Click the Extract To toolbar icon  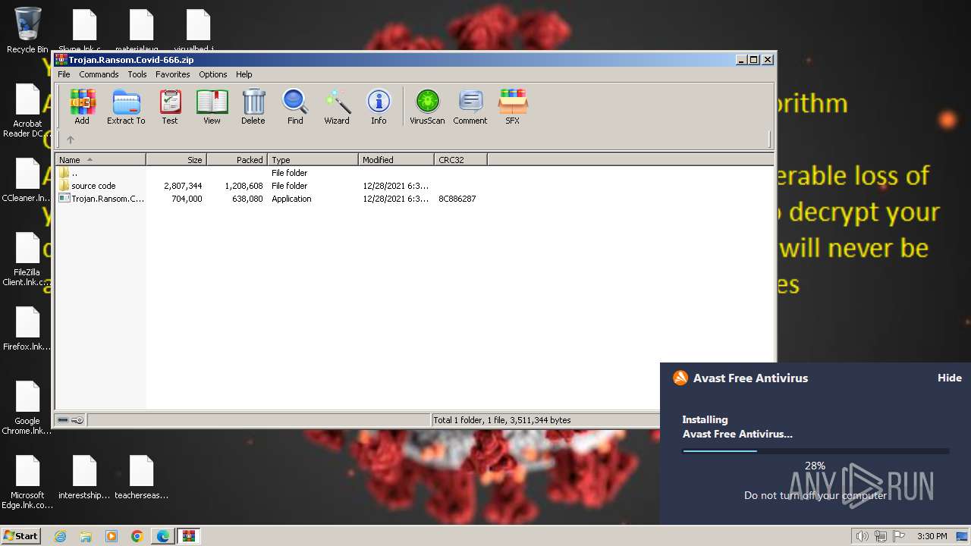pyautogui.click(x=126, y=107)
